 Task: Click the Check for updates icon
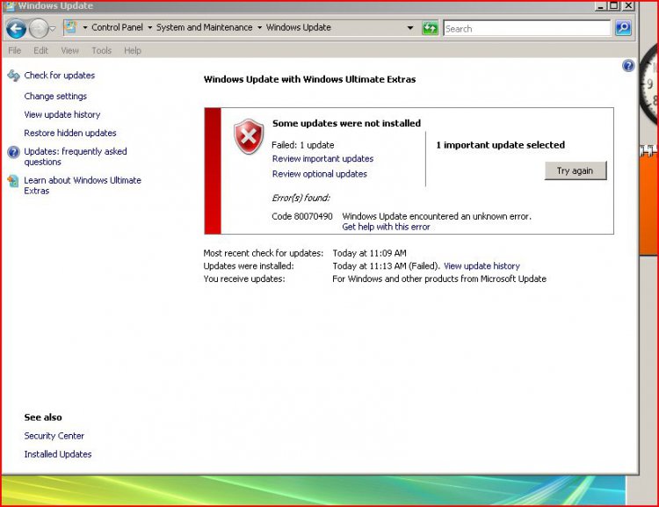tap(13, 76)
